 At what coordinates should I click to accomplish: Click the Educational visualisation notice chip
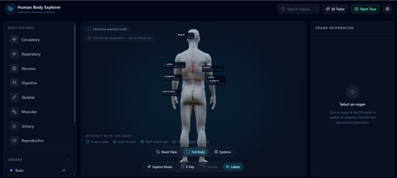coord(120,38)
